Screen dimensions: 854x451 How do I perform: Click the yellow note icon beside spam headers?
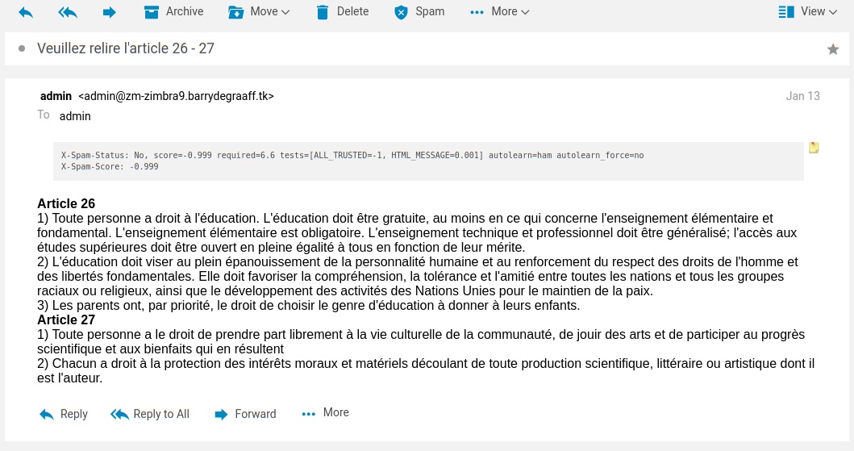coord(814,148)
